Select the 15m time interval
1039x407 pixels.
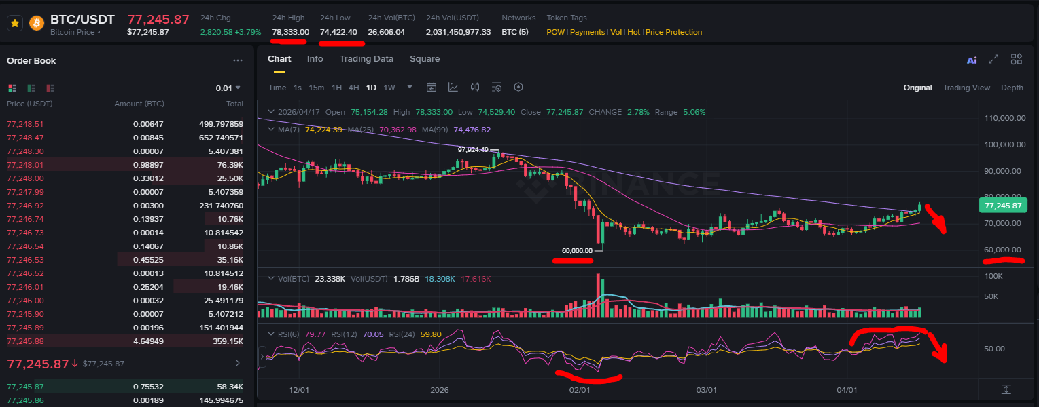coord(317,88)
